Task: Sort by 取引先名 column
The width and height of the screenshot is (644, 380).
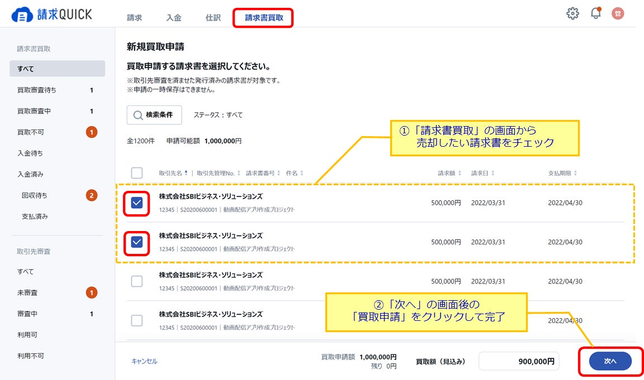Action: [173, 173]
